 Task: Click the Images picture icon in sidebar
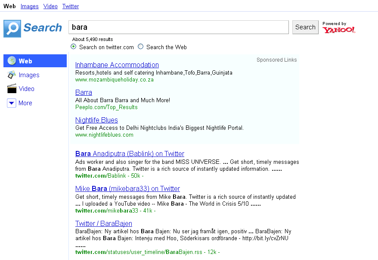tap(12, 75)
